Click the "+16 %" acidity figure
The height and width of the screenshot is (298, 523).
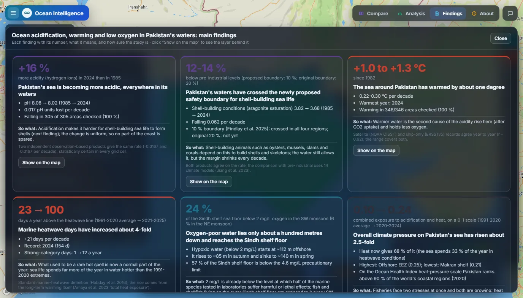click(34, 68)
